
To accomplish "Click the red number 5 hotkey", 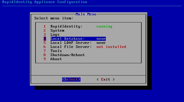I will (x=44, y=43).
